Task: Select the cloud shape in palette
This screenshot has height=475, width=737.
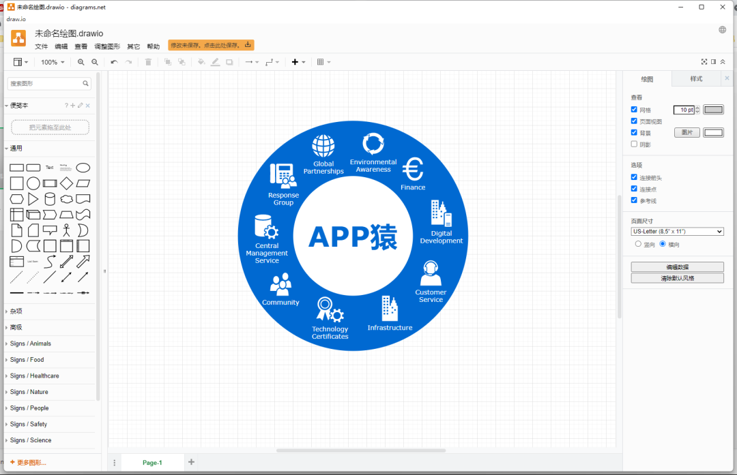Action: (x=67, y=199)
